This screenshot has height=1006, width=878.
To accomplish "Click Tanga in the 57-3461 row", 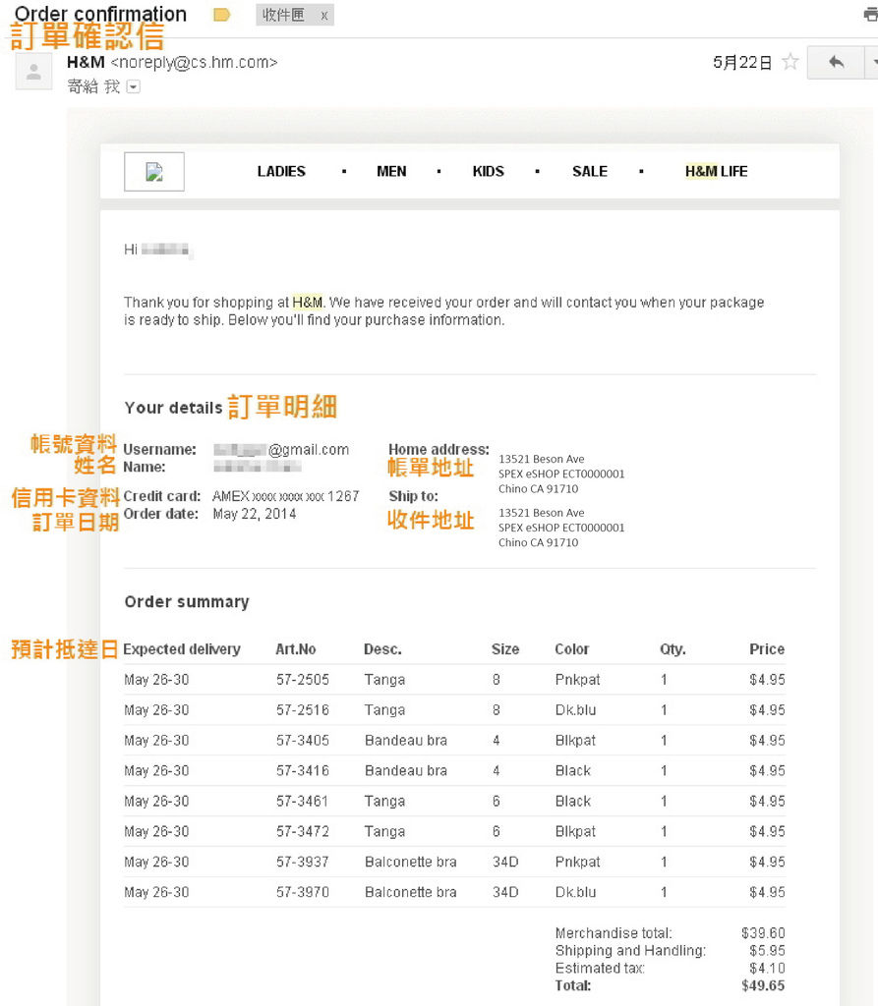I will click(384, 802).
